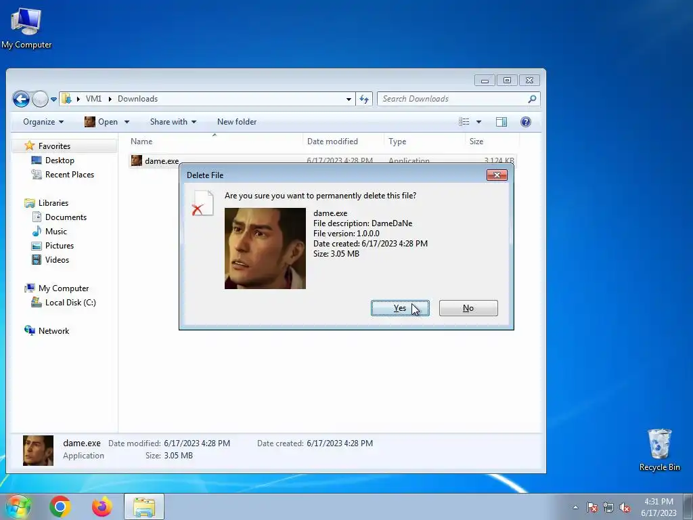Open Local Disk (C:) in navigation pane
693x520 pixels.
pos(70,303)
